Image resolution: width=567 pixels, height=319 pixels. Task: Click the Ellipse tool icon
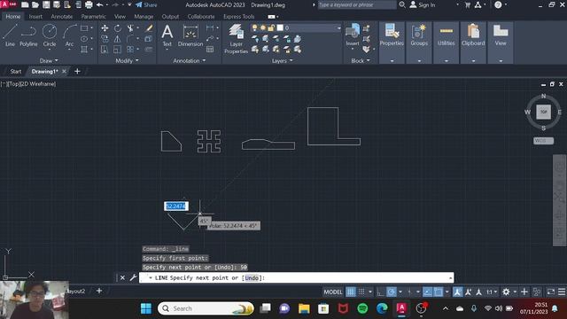pos(84,39)
